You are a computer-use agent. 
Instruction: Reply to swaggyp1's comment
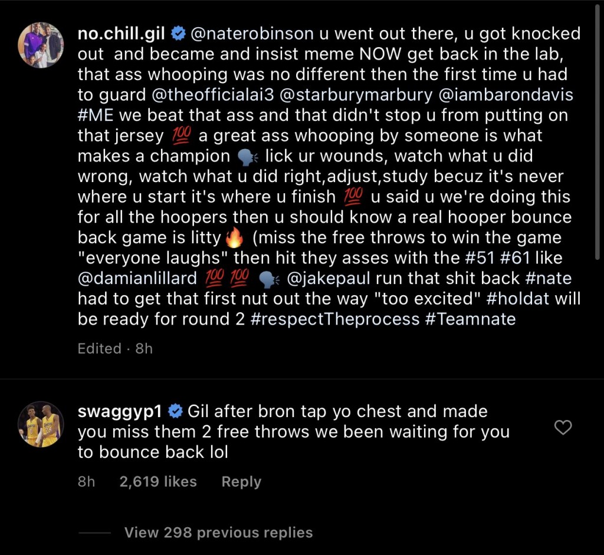point(241,481)
